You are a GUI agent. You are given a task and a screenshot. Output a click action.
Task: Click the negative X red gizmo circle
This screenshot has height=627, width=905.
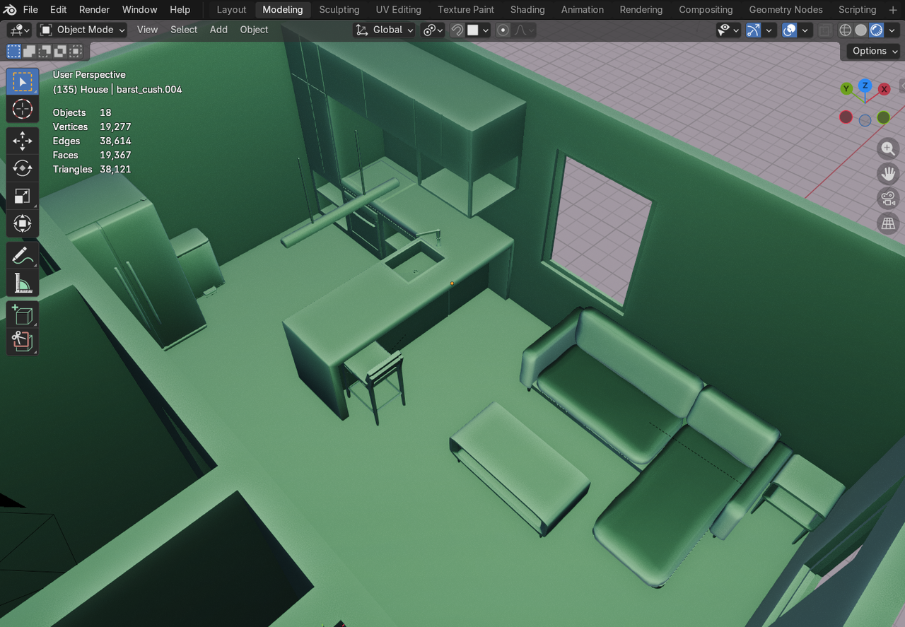coord(846,117)
